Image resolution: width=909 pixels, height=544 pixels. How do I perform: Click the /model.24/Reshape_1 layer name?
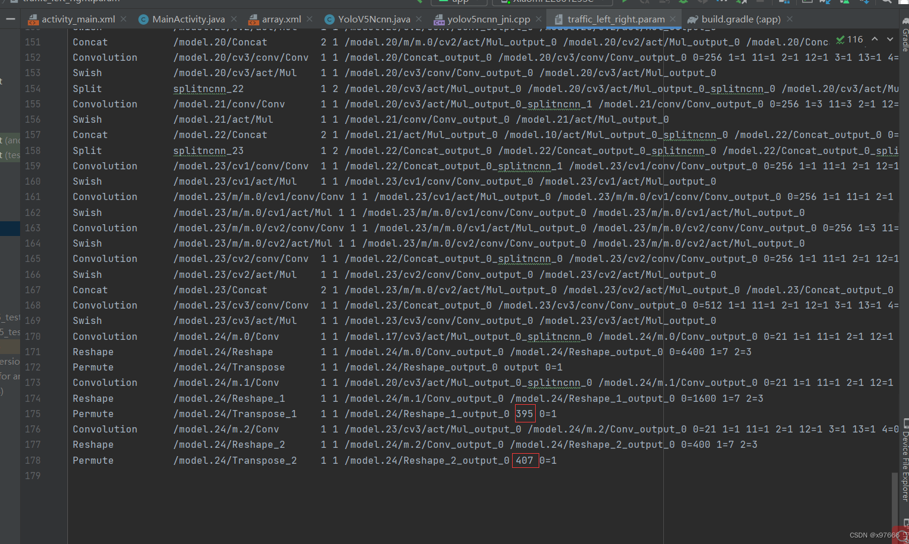[229, 398]
